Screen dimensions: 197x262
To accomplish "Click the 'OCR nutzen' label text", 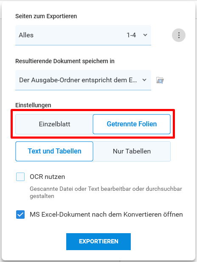I will [48, 177].
